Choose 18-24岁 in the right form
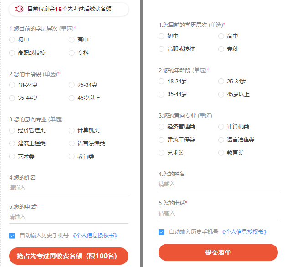This screenshot has width=297, height=267. (x=162, y=82)
